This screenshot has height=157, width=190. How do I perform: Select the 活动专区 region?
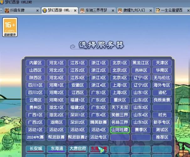tap(99, 137)
